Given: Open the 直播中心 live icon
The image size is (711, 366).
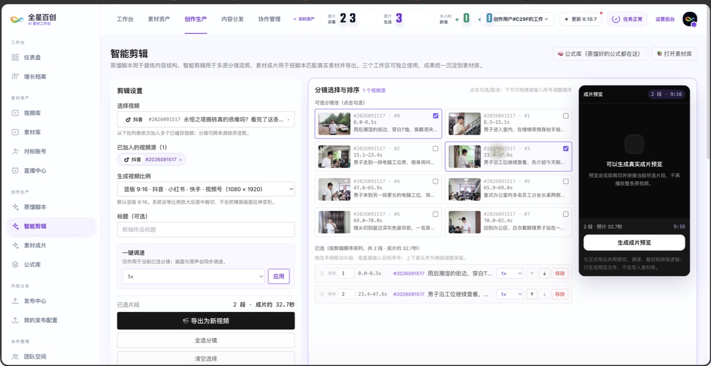Looking at the screenshot, I should [x=15, y=170].
